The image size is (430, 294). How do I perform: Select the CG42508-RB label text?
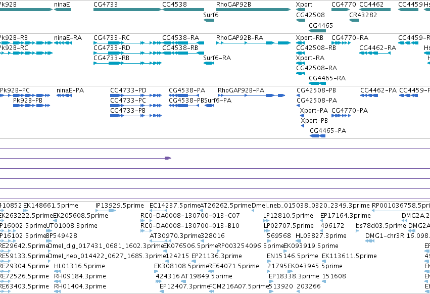316,47
